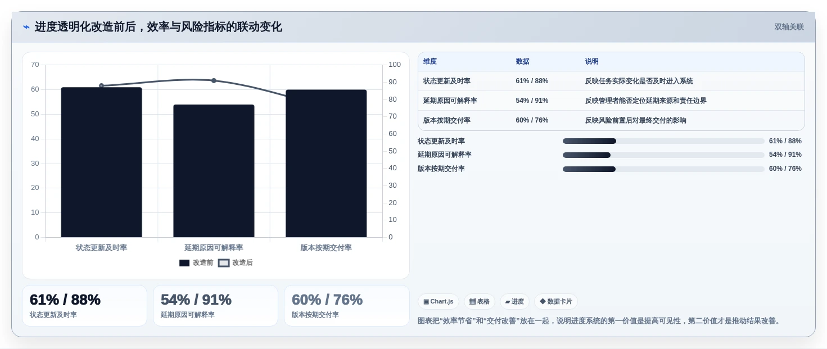Click table row cell 版本按期交付率
The height and width of the screenshot is (349, 827).
[x=447, y=120]
